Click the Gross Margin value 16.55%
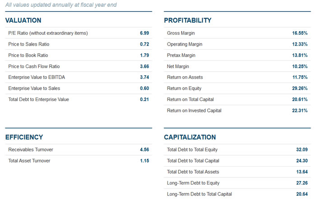The width and height of the screenshot is (316, 204). click(300, 33)
